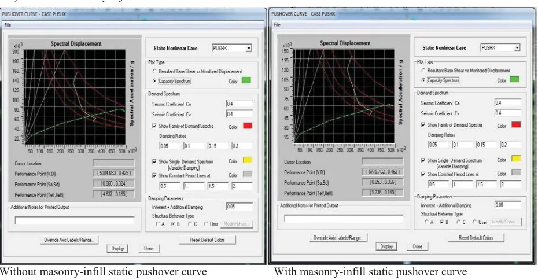Image resolution: width=538 pixels, height=280 pixels.
Task: Click damping ratio 0.05 field in left window
Action: 170,146
